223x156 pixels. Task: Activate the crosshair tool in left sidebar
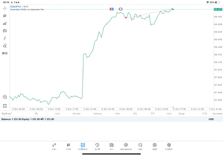[x=5, y=8]
